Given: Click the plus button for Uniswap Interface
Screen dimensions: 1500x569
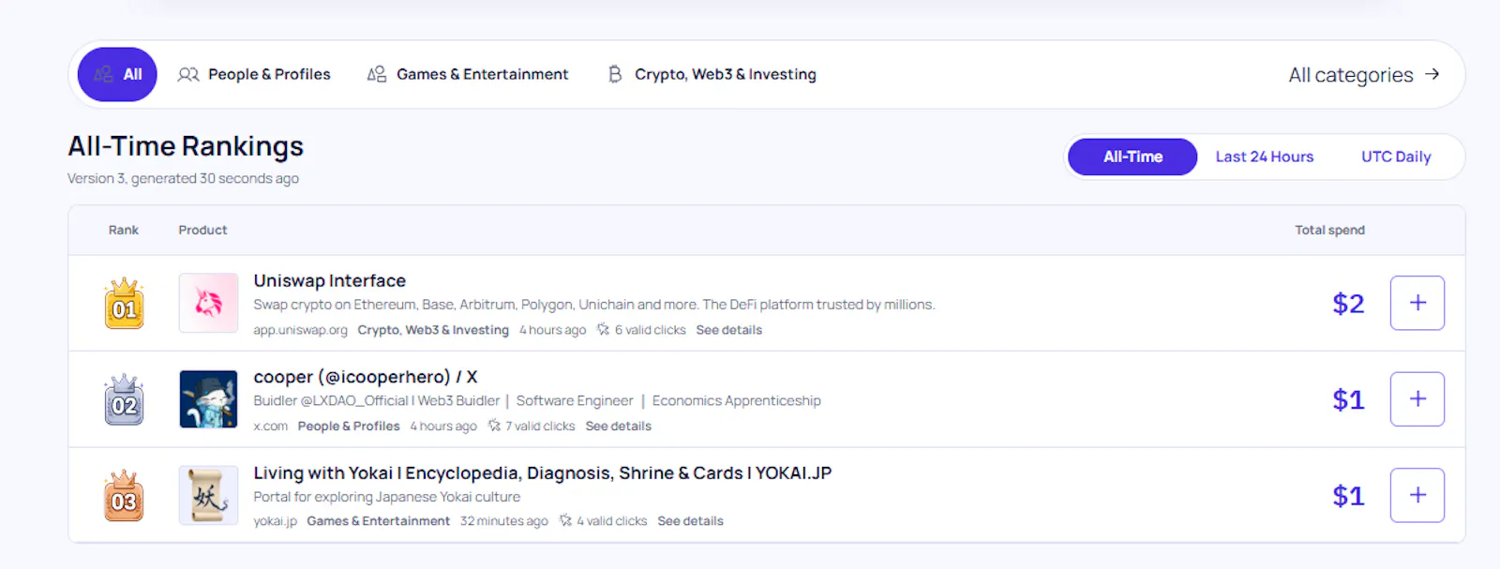Looking at the screenshot, I should point(1417,303).
